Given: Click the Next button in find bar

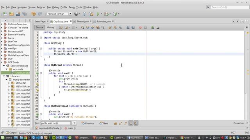Looking at the screenshot, I should click(x=104, y=123).
